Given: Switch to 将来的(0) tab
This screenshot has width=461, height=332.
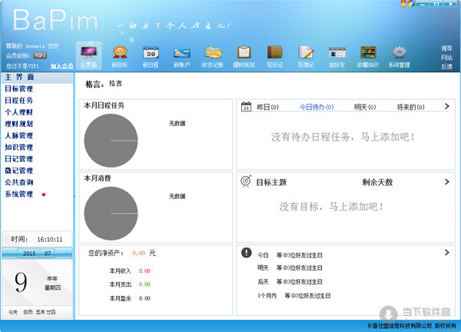Looking at the screenshot, I should [x=411, y=107].
